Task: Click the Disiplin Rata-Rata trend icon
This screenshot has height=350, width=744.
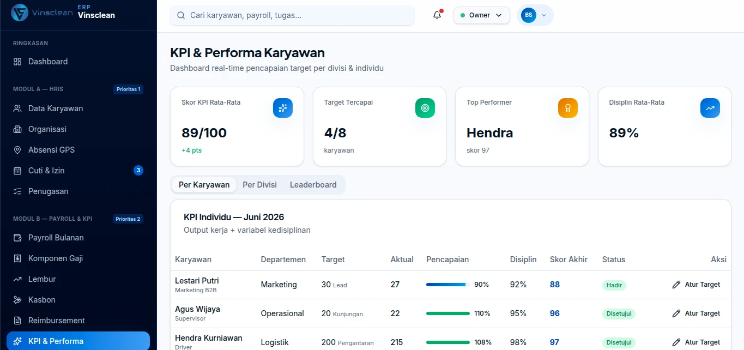Action: [x=710, y=108]
